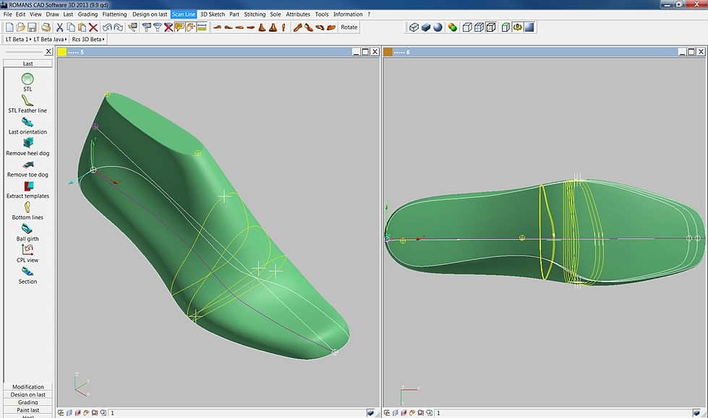Screen dimensions: 708x418
Task: Expand the Design on last panel section
Action: tap(28, 395)
